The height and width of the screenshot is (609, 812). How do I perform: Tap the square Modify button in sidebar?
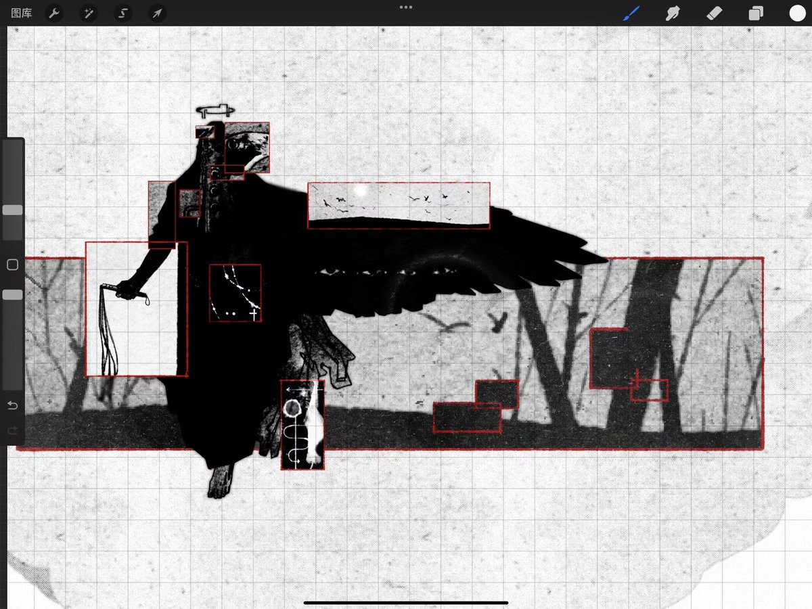point(12,265)
